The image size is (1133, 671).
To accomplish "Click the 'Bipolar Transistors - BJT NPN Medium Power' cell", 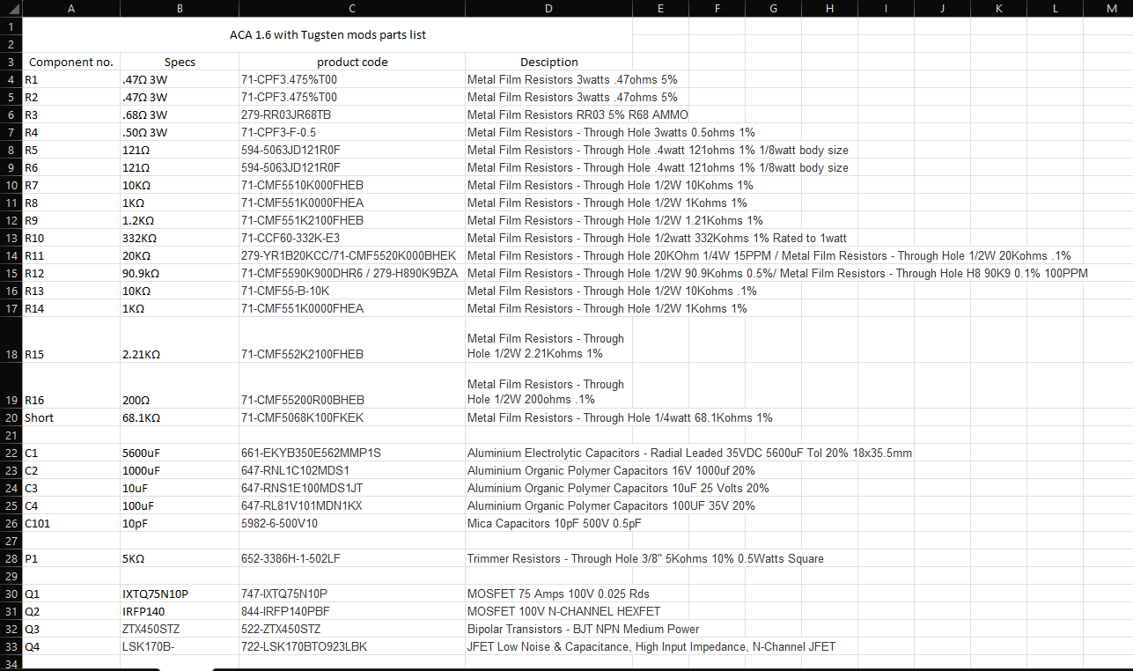I will (583, 629).
